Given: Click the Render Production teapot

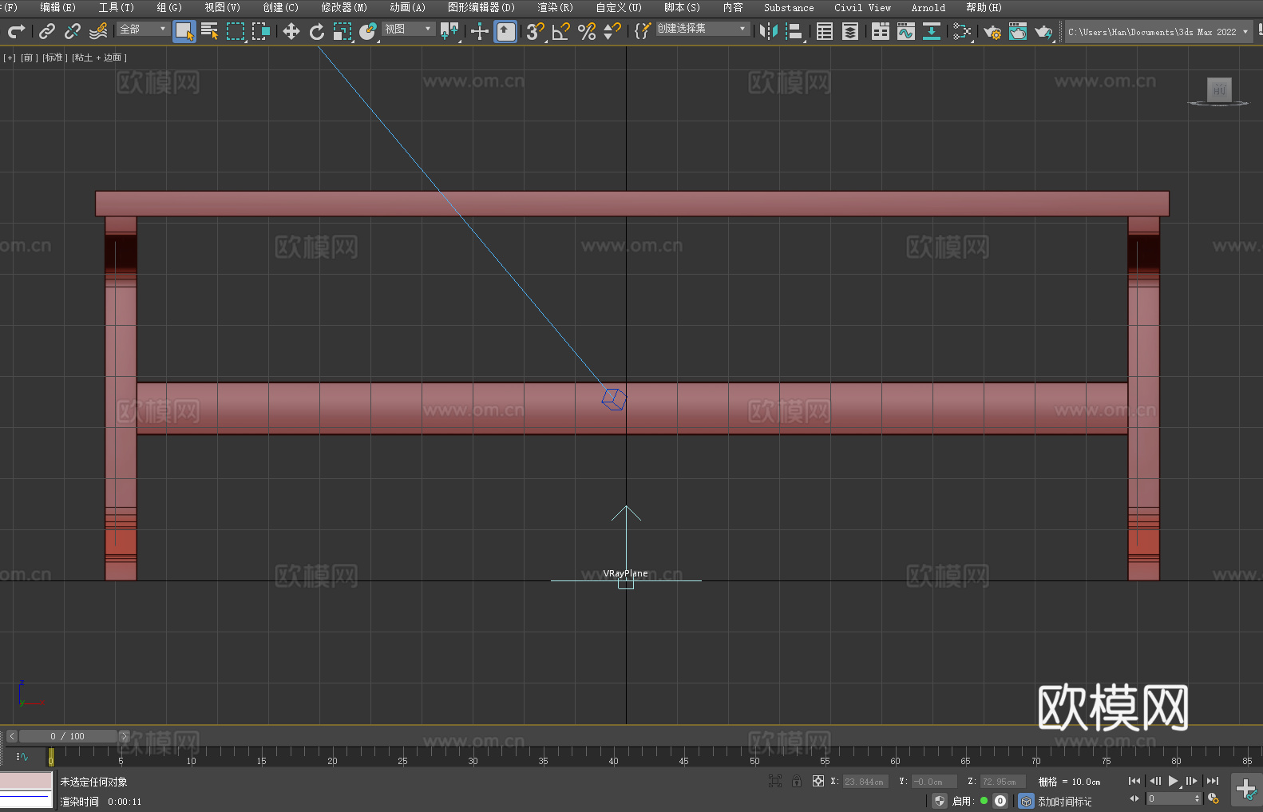Looking at the screenshot, I should point(1043,31).
